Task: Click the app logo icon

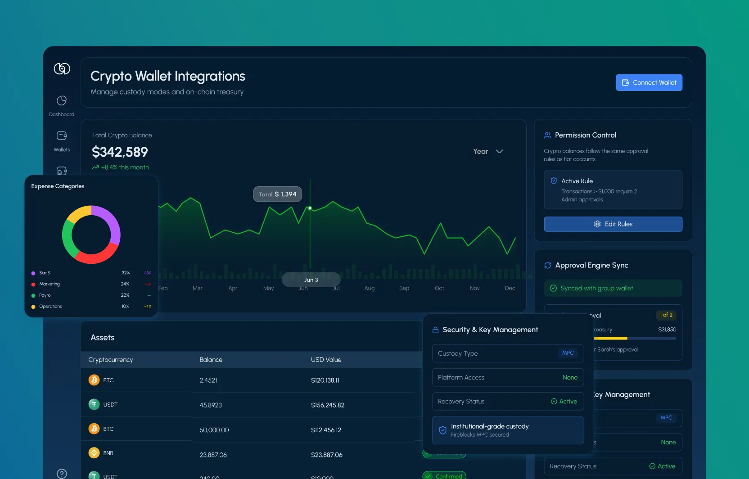Action: pyautogui.click(x=62, y=68)
